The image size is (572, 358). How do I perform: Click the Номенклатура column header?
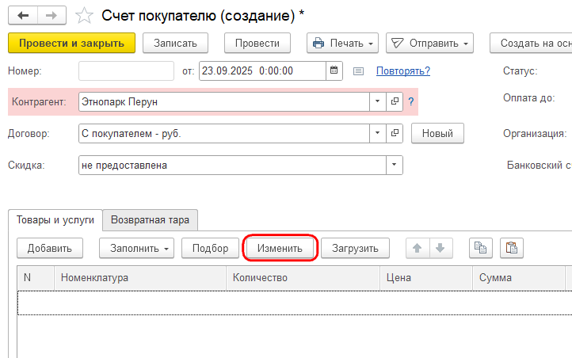(140, 278)
